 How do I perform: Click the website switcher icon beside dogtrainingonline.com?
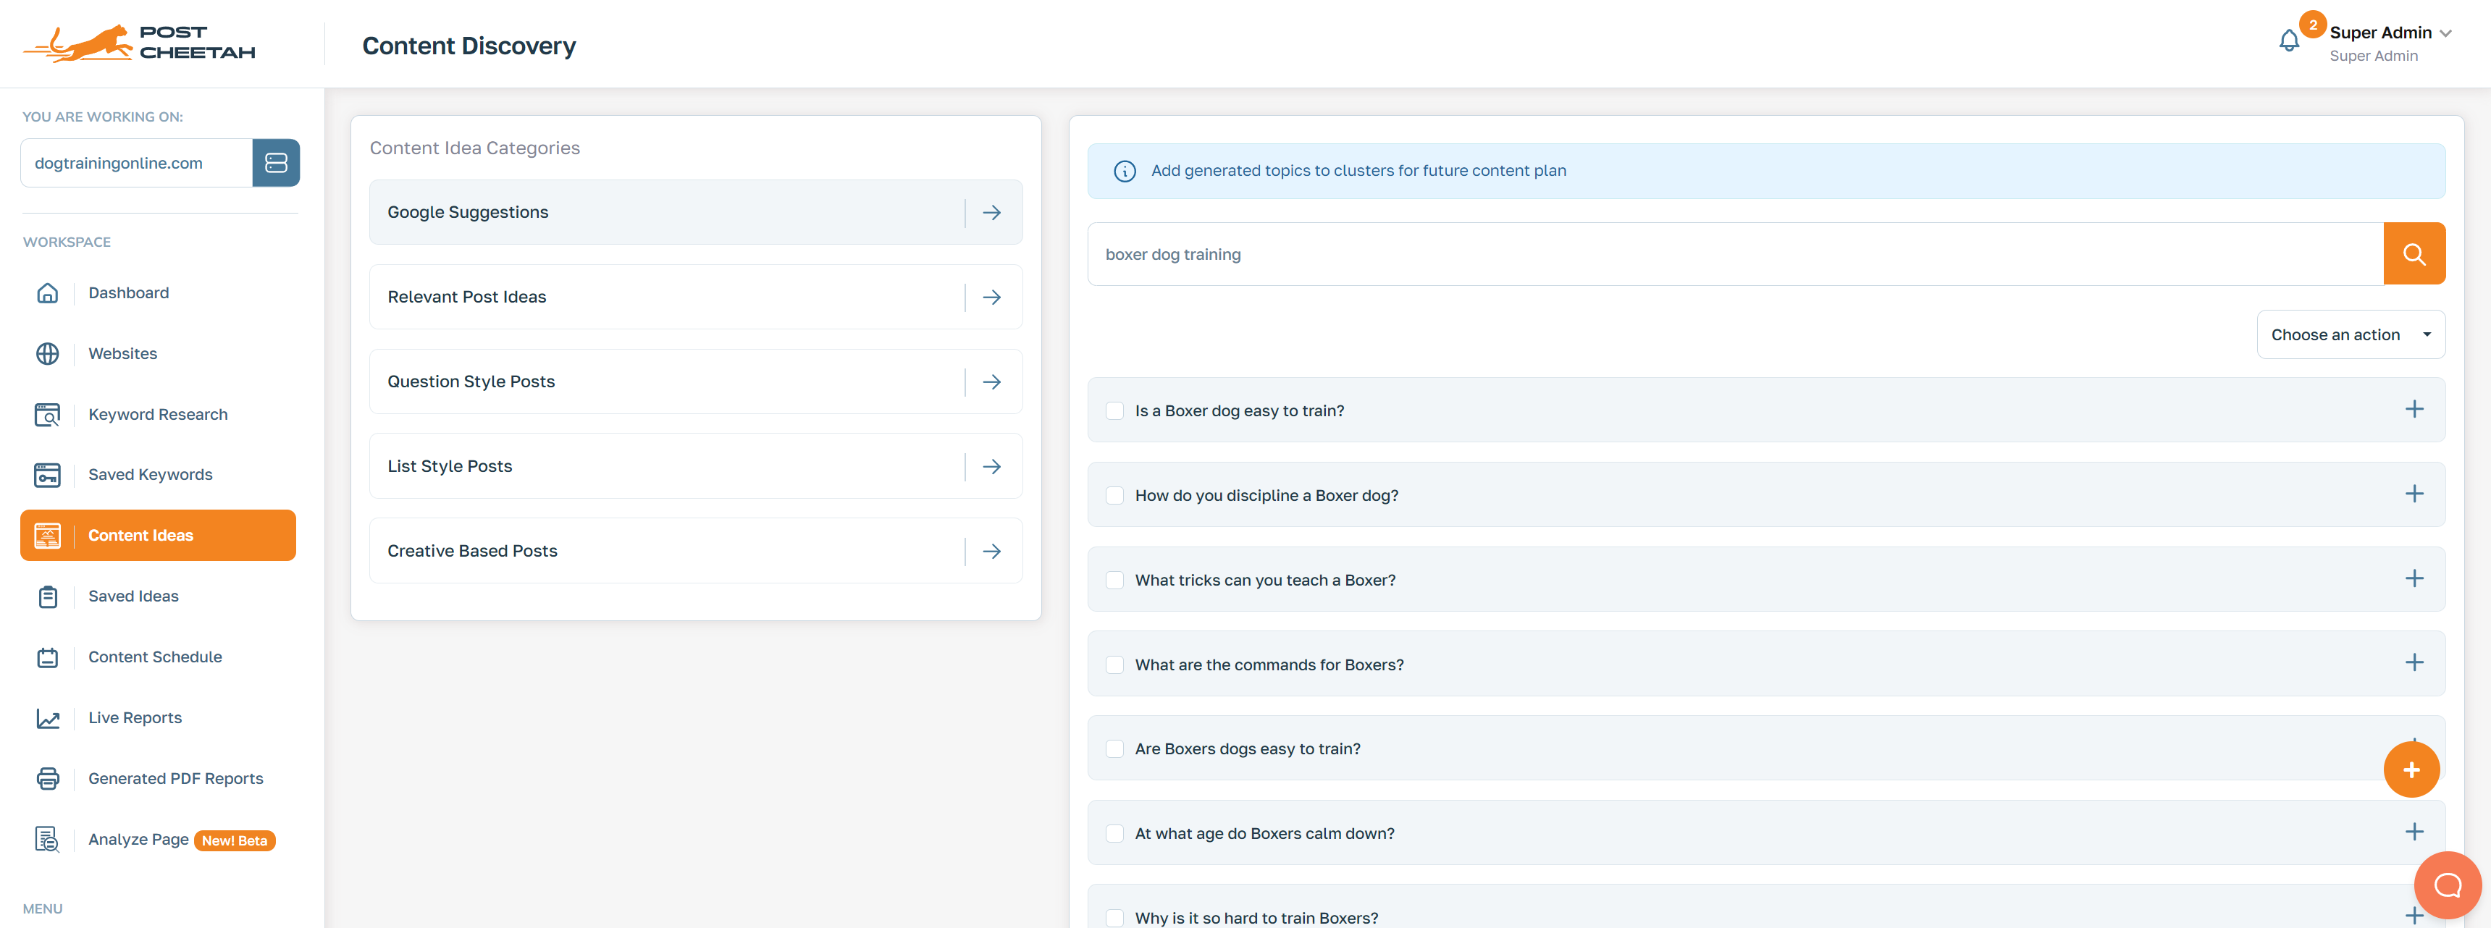276,162
